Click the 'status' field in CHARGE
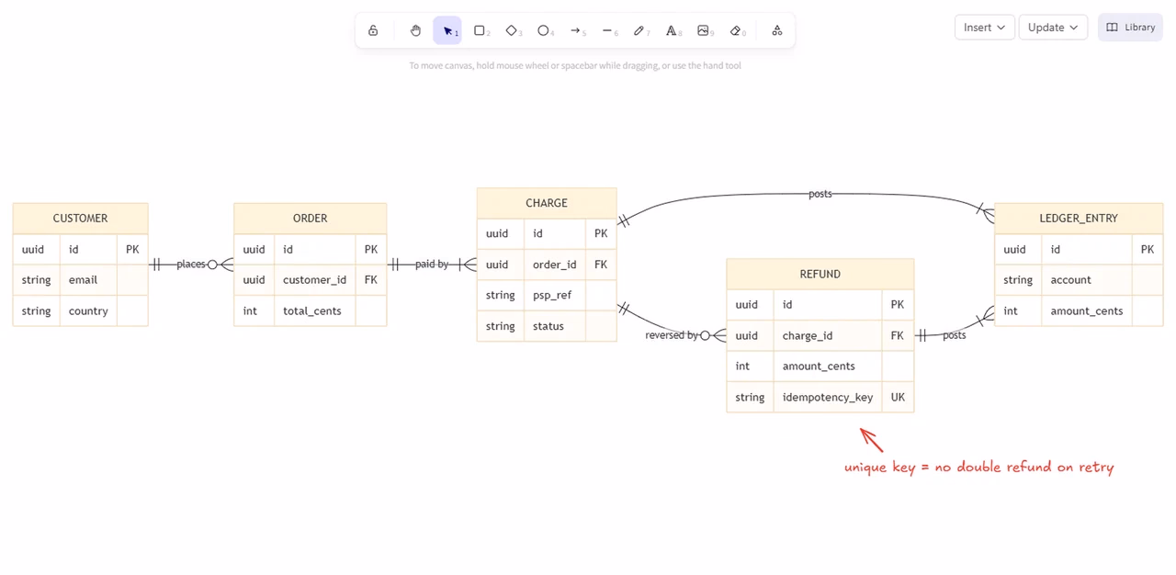The width and height of the screenshot is (1176, 575). click(548, 326)
